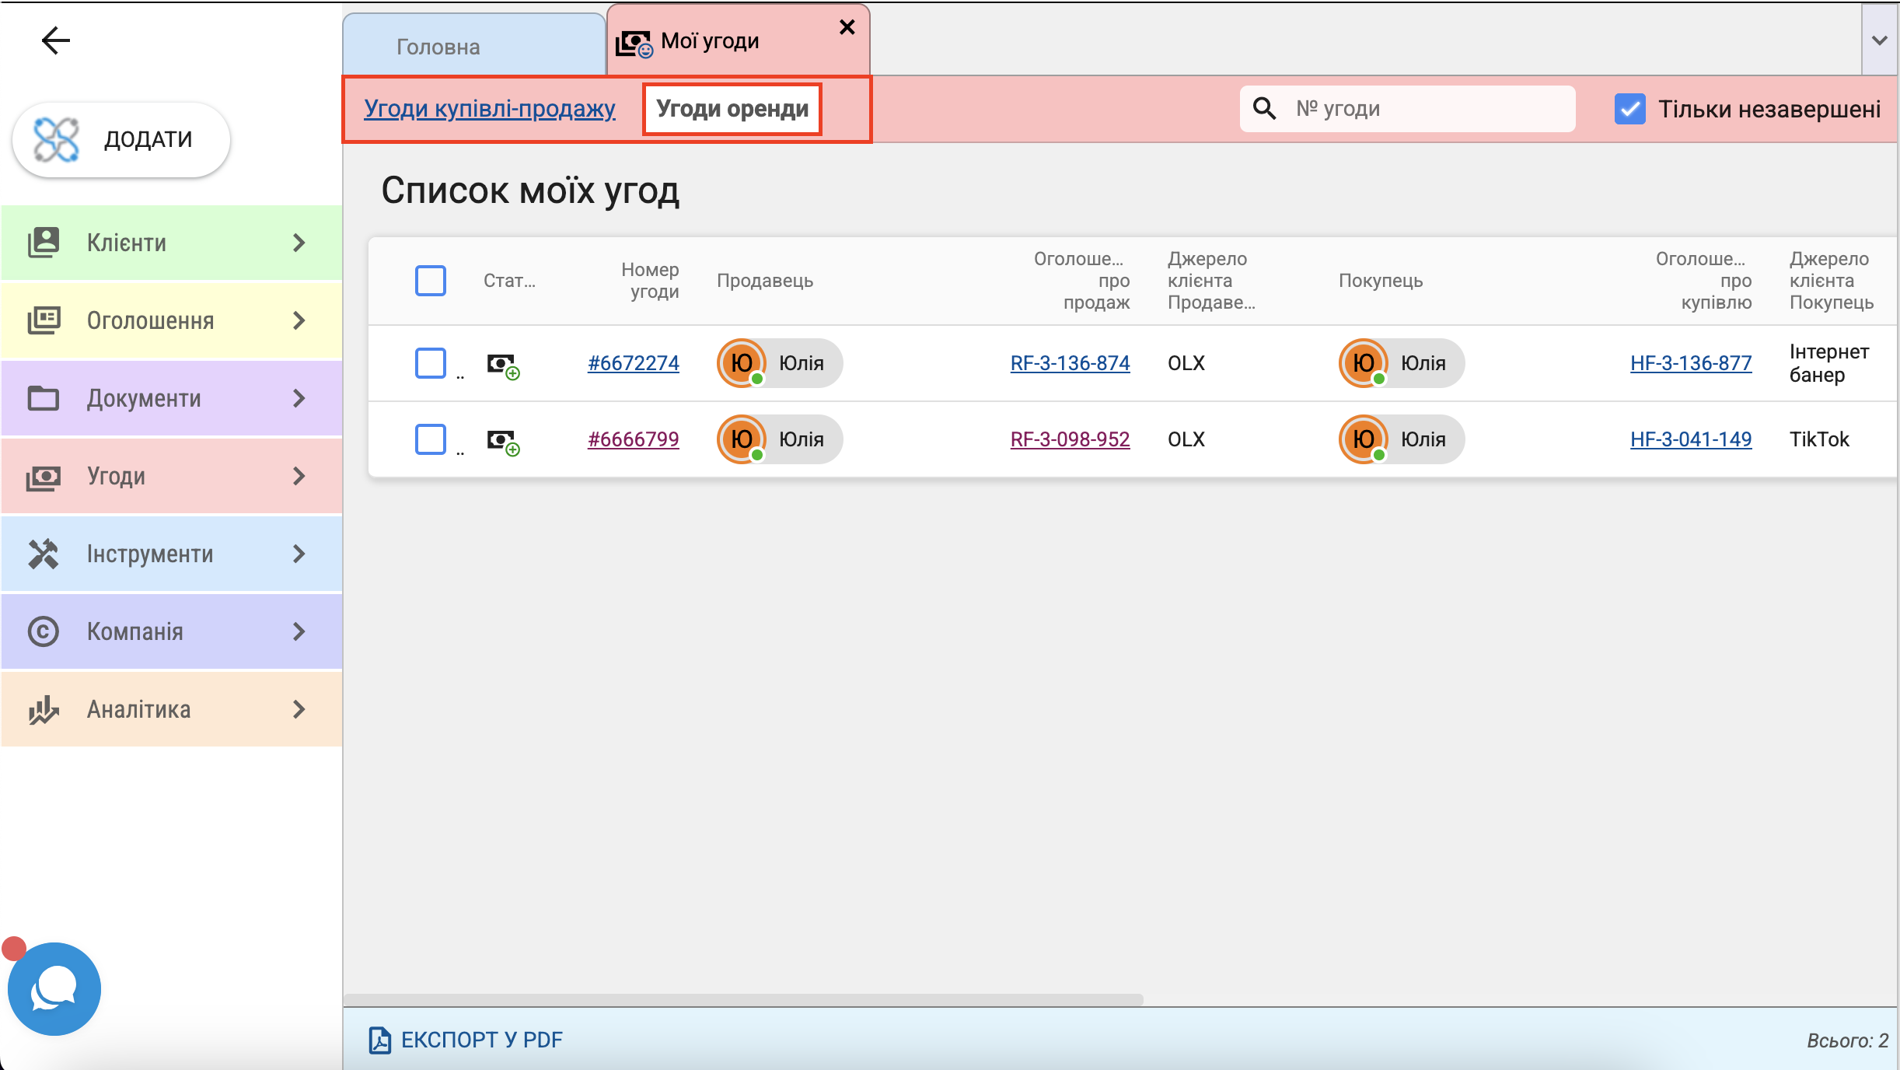Click the Документи folder icon
The height and width of the screenshot is (1070, 1900).
coord(44,398)
